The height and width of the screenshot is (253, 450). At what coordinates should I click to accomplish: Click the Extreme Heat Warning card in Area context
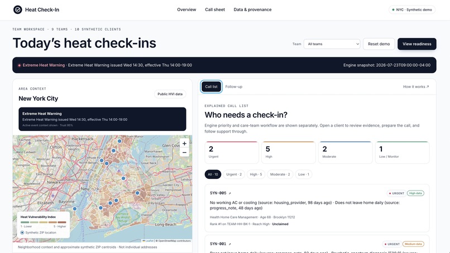coord(102,119)
